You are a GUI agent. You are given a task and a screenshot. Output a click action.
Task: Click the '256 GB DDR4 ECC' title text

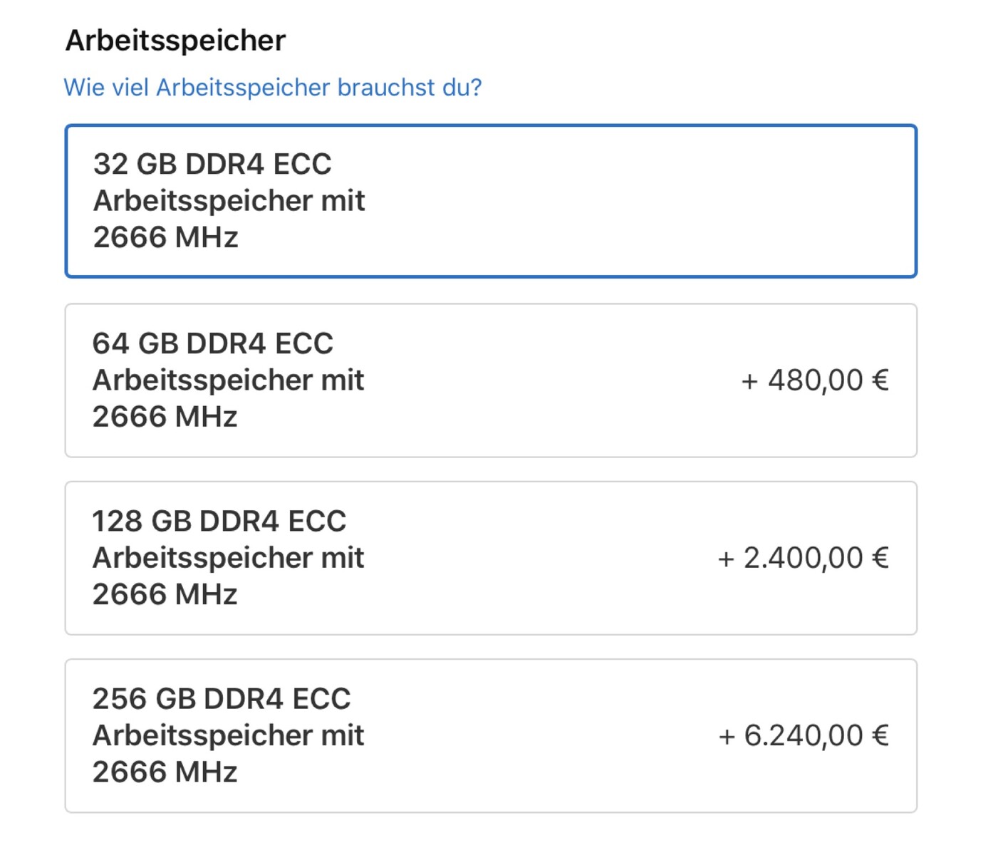click(x=222, y=698)
